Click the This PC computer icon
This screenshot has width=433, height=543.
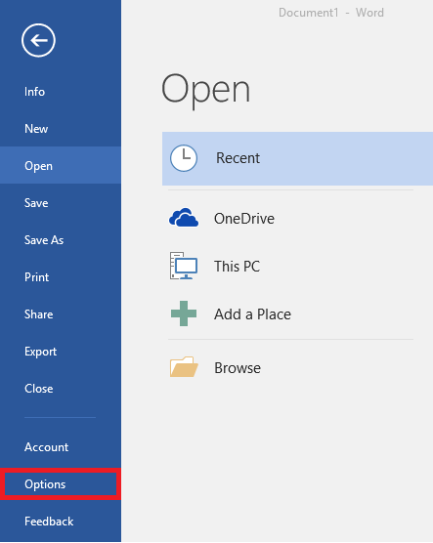(184, 266)
